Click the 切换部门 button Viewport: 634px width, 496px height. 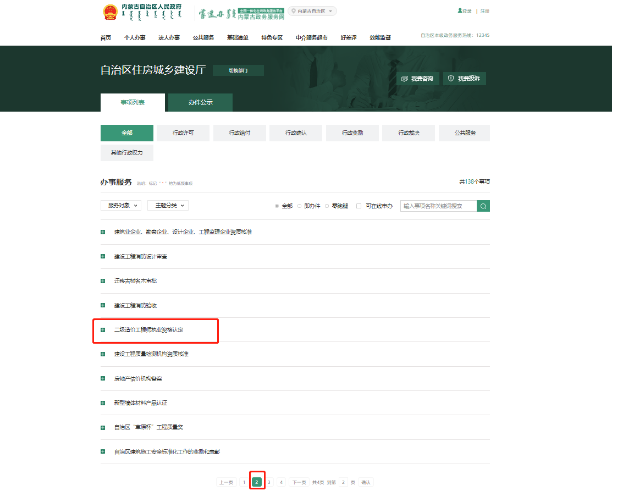tap(238, 70)
